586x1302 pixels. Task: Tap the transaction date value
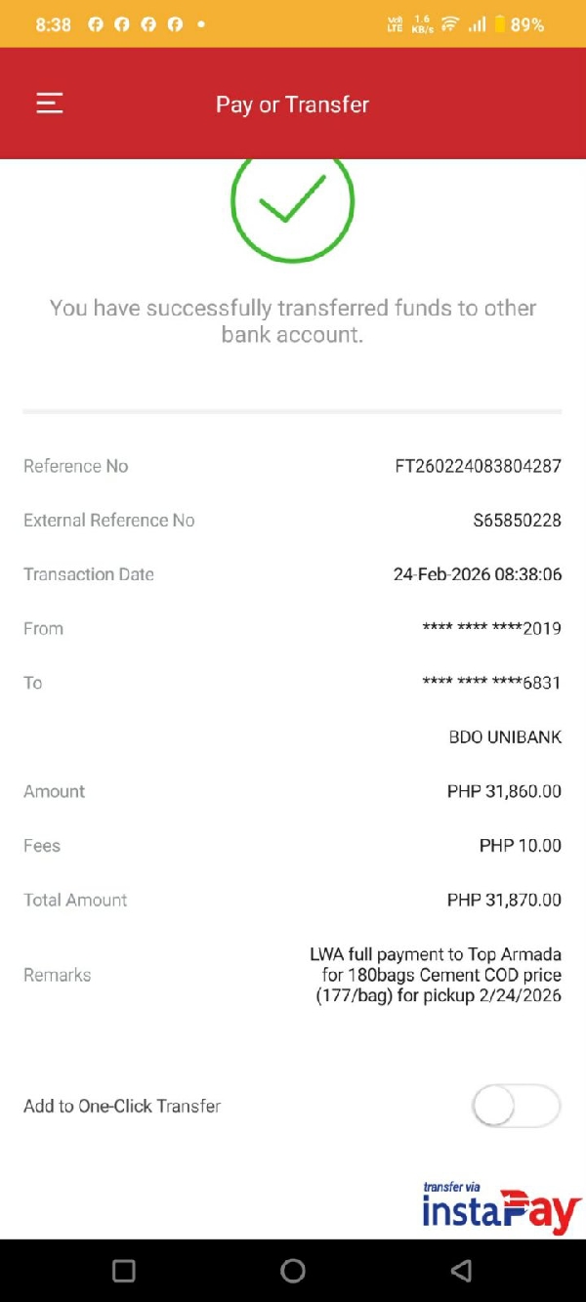tap(477, 574)
